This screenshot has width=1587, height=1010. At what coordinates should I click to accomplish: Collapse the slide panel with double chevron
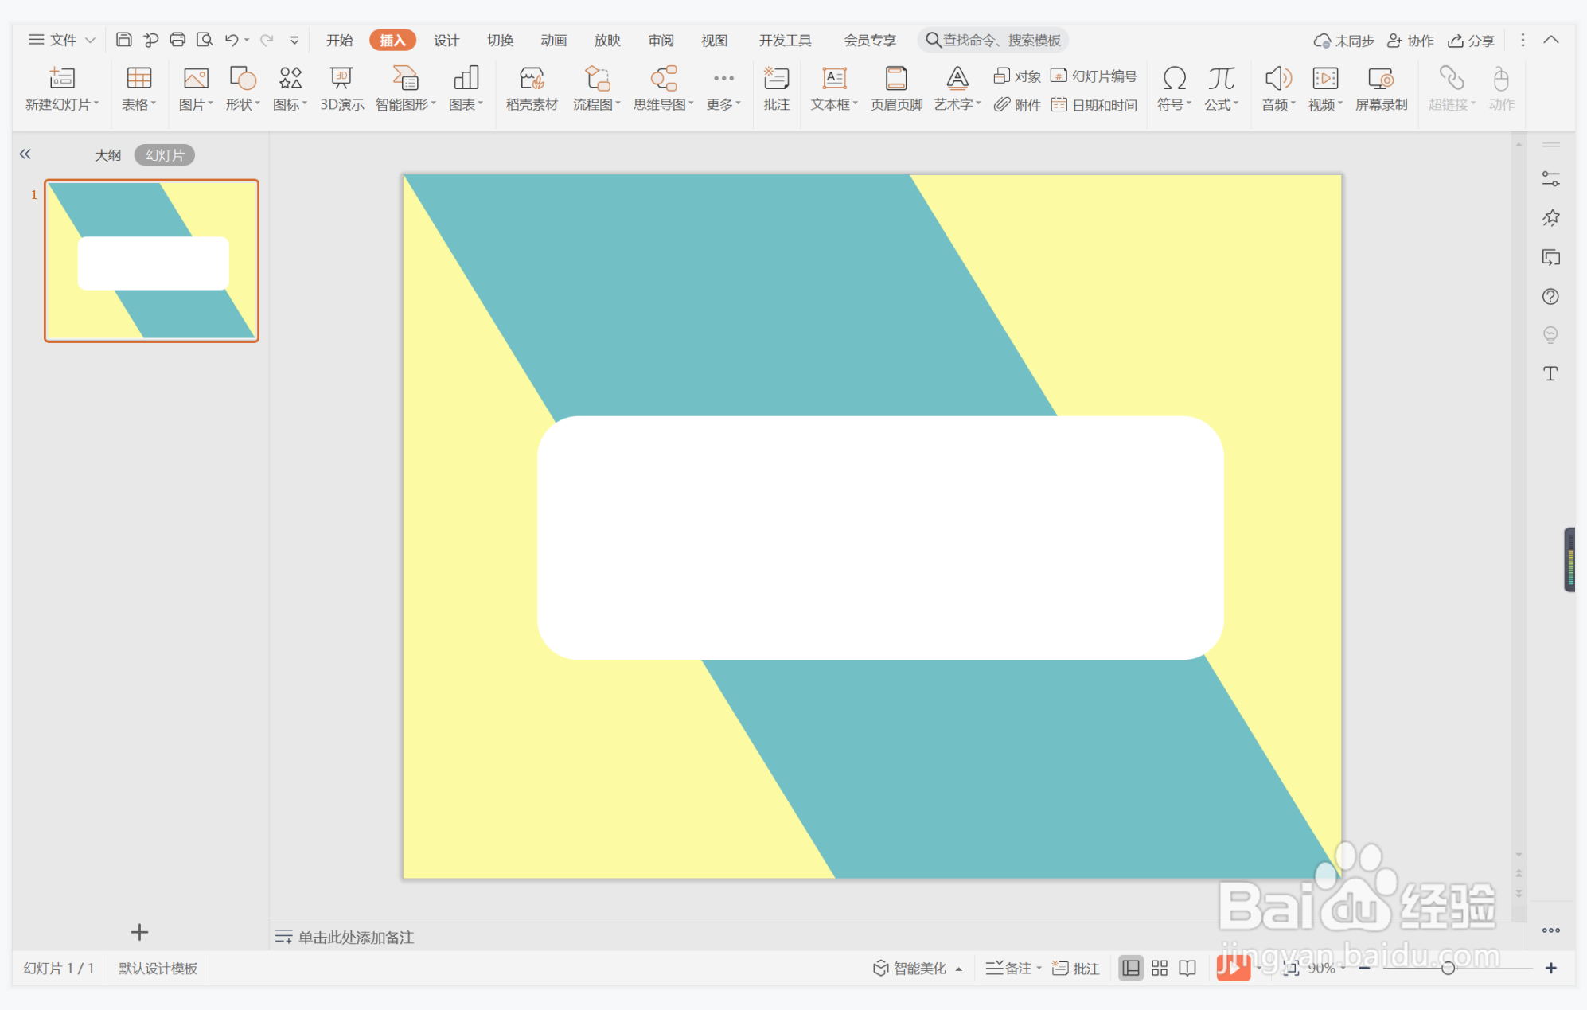25,154
